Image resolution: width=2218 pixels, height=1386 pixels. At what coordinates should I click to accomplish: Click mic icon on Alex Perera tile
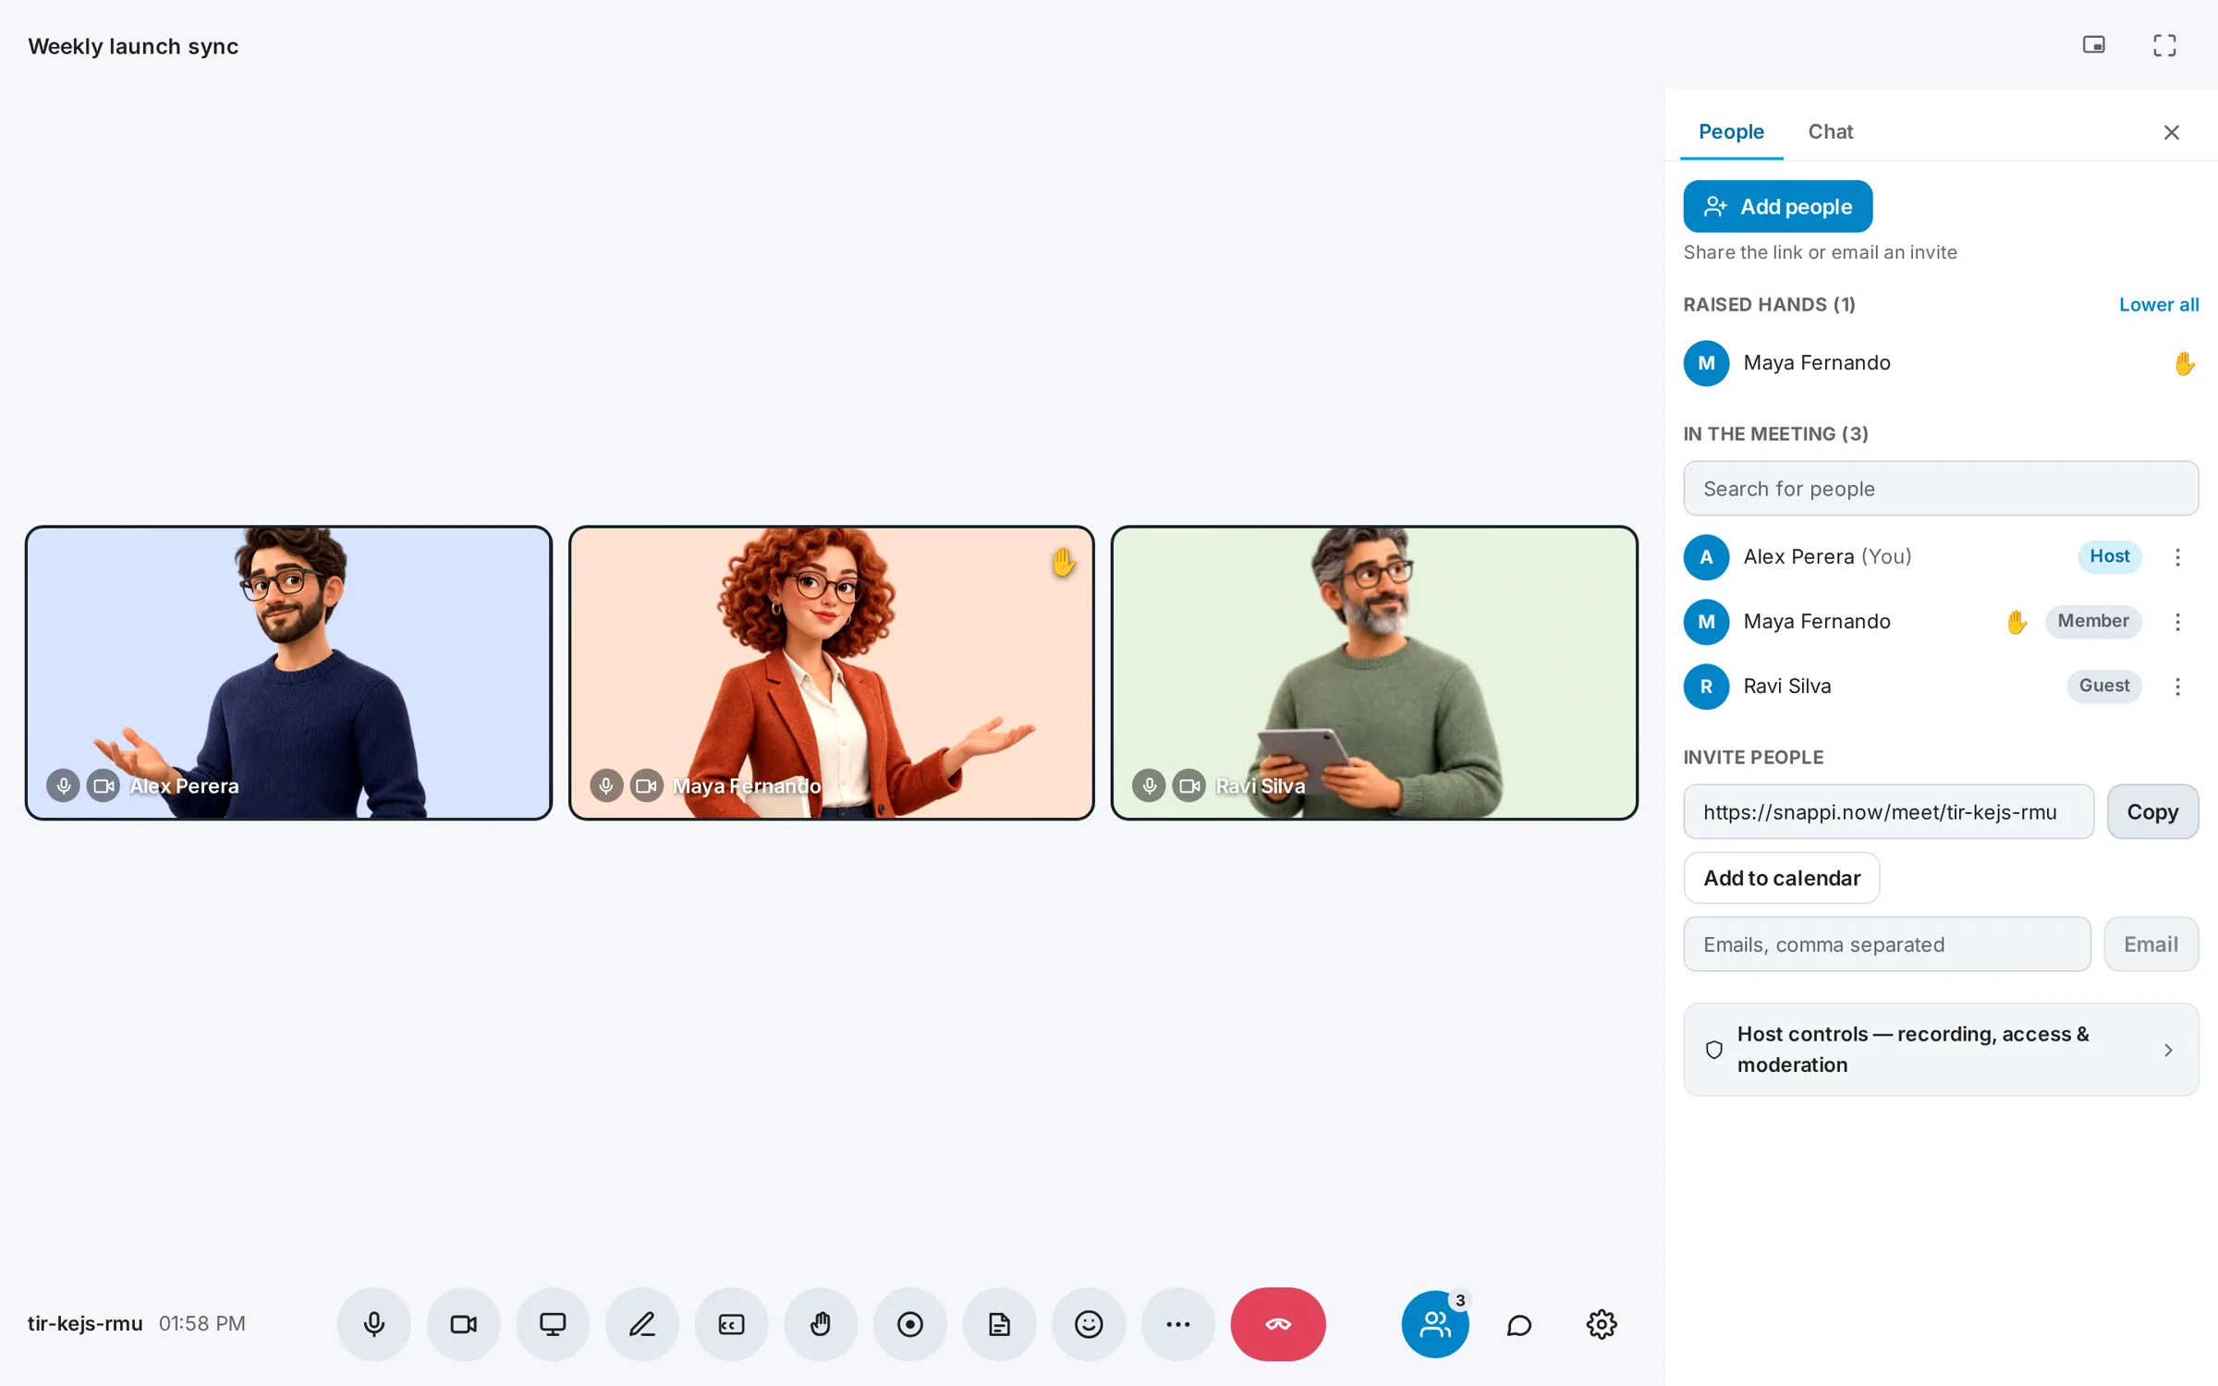coord(63,785)
